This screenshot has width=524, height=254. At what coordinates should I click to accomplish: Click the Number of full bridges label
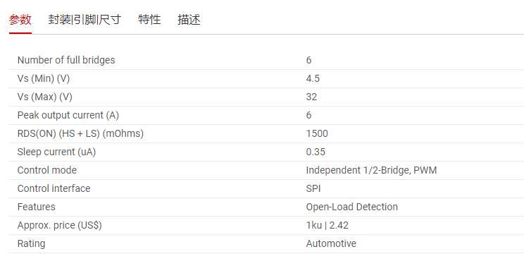[66, 60]
